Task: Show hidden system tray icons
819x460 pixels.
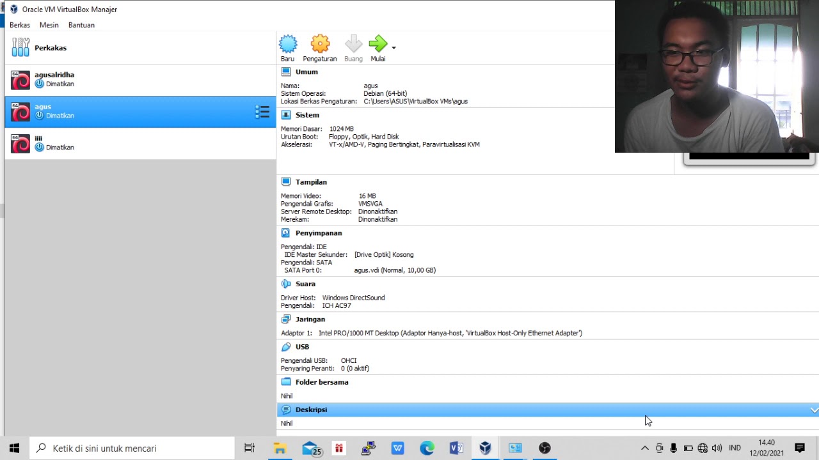Action: (x=645, y=448)
